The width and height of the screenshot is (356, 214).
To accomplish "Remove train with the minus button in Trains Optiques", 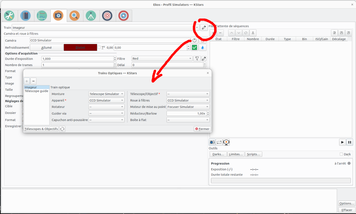I will (x=33, y=81).
